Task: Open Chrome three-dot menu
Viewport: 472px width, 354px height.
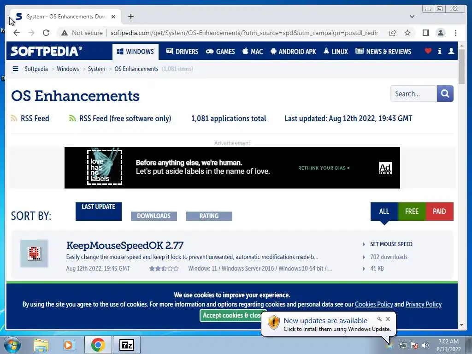Action: (455, 33)
